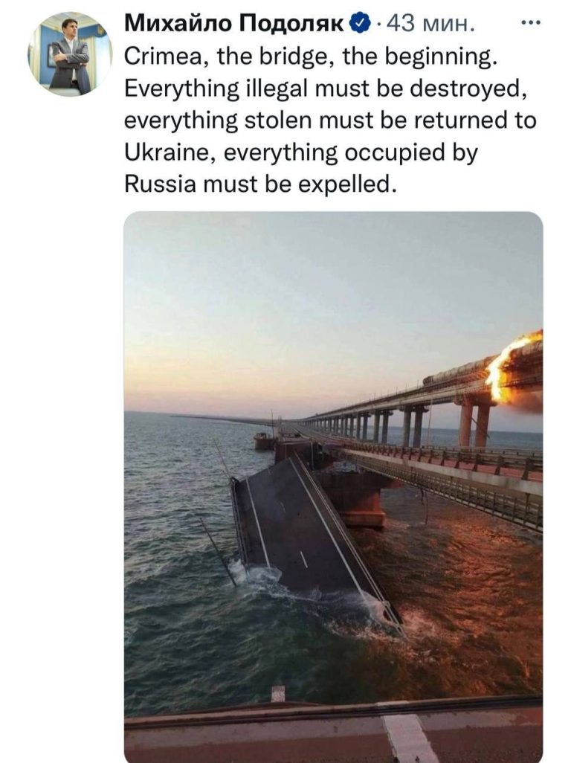Image resolution: width=571 pixels, height=763 pixels.
Task: Click the blue verified badge
Action: coord(358,25)
